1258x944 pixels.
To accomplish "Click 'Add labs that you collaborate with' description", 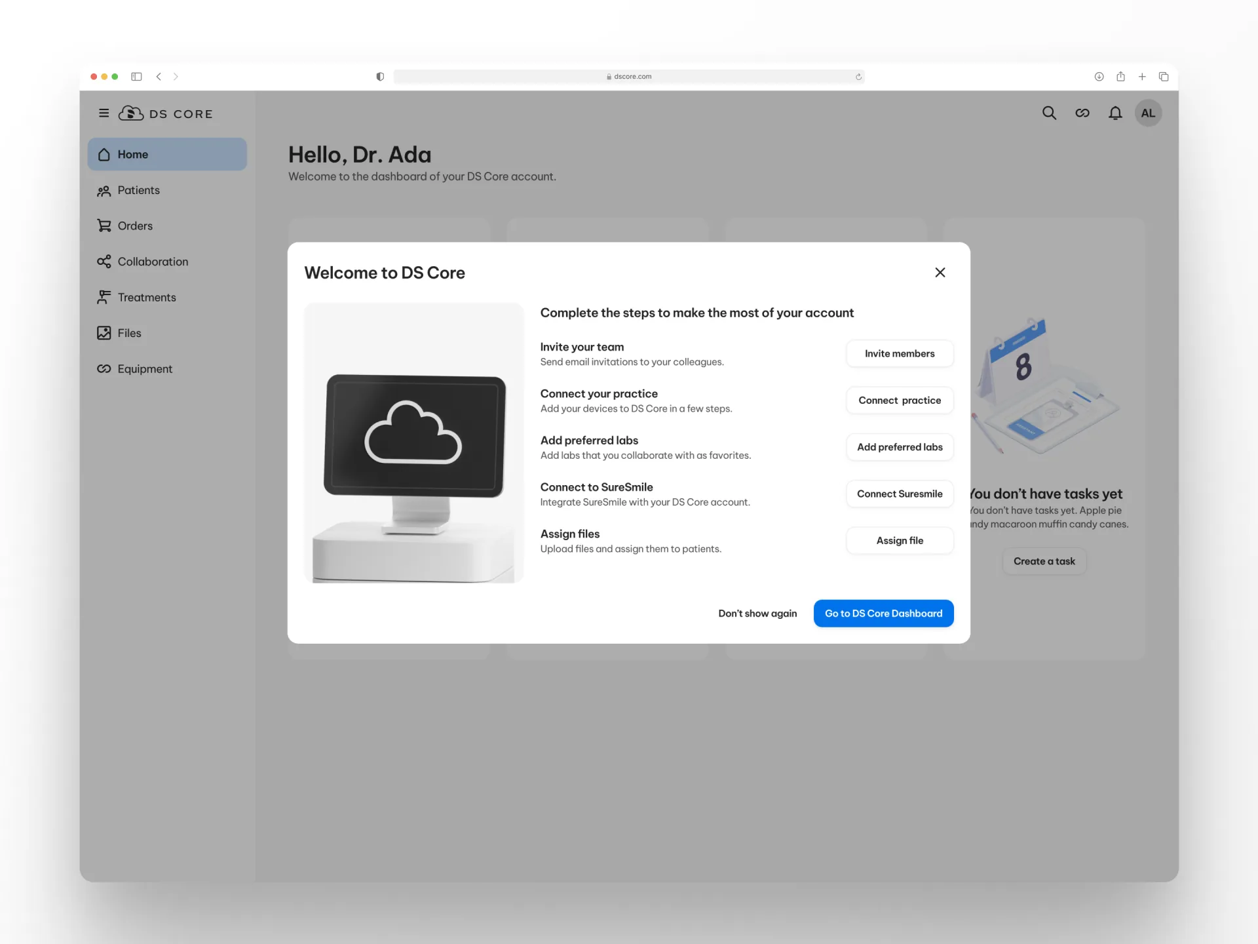I will click(x=645, y=456).
